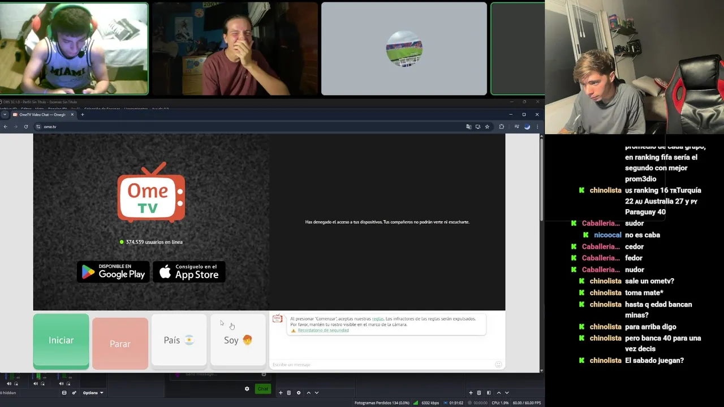Select the Miami jersey webcam tile
The width and height of the screenshot is (724, 407).
pyautogui.click(x=74, y=49)
